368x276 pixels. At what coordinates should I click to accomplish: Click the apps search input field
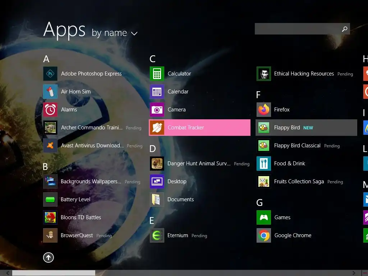tap(302, 29)
